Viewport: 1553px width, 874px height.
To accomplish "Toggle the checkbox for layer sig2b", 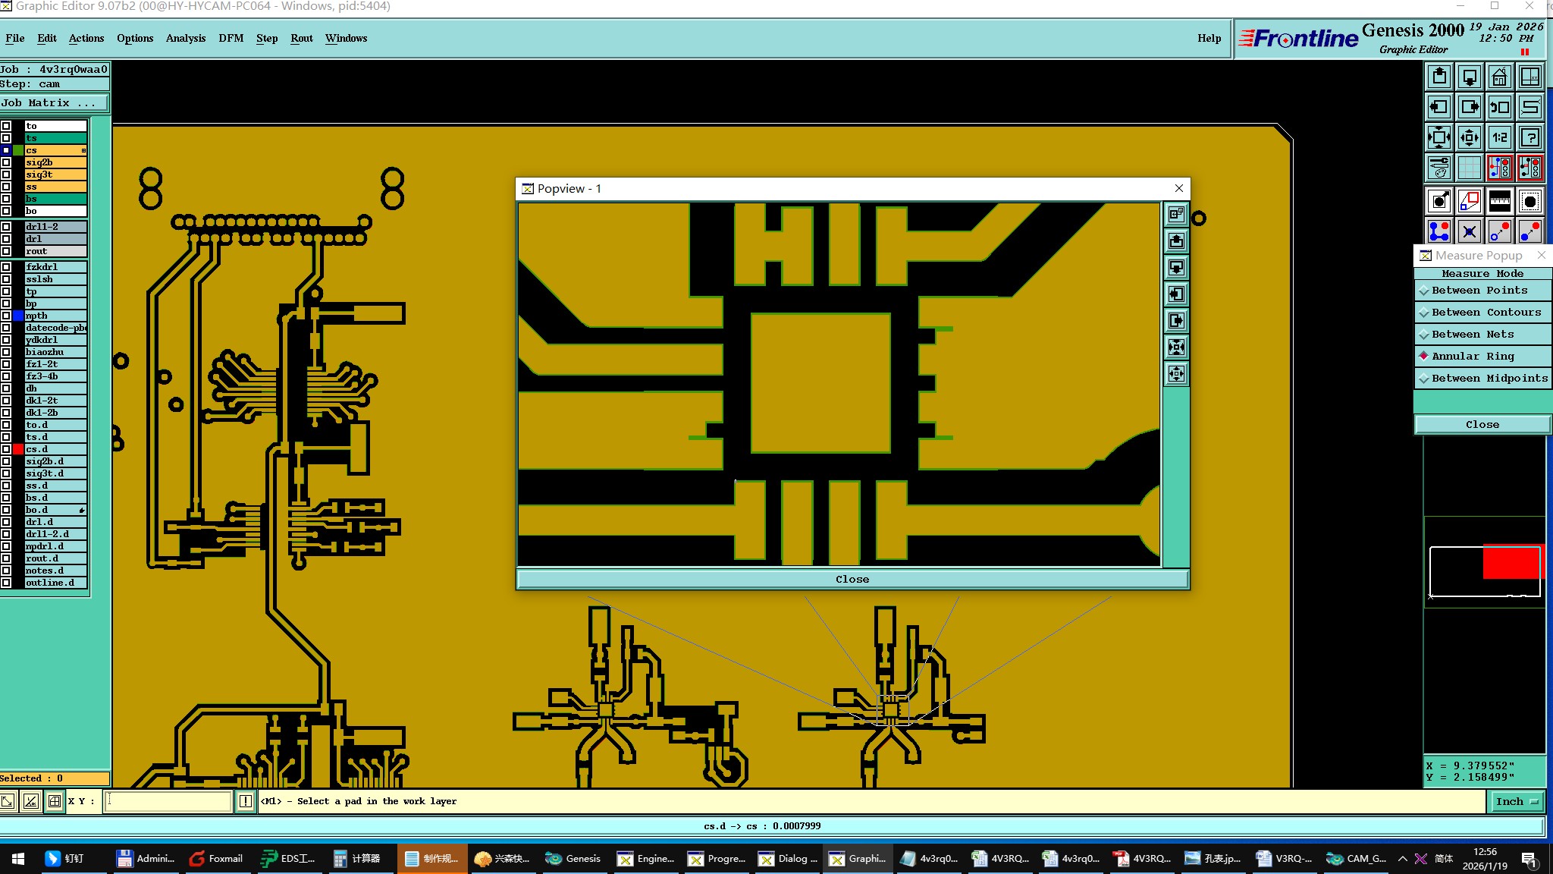I will 6,162.
